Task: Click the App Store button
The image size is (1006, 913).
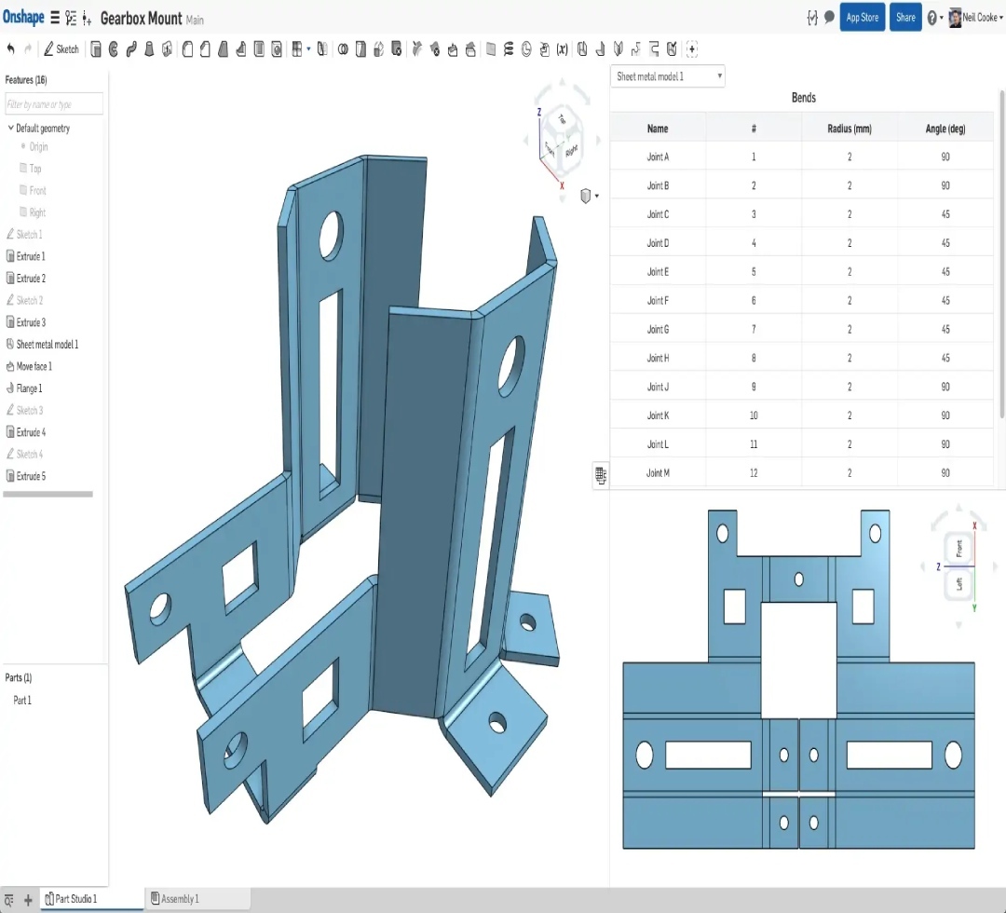Action: (x=862, y=18)
